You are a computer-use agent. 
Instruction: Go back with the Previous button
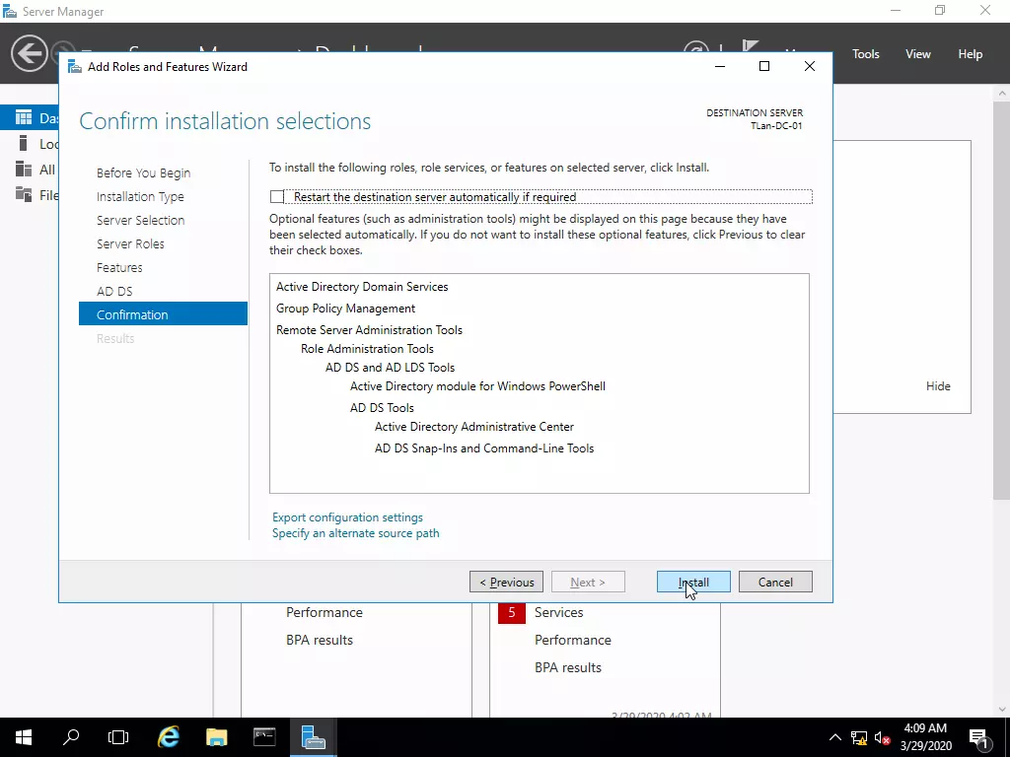[506, 583]
